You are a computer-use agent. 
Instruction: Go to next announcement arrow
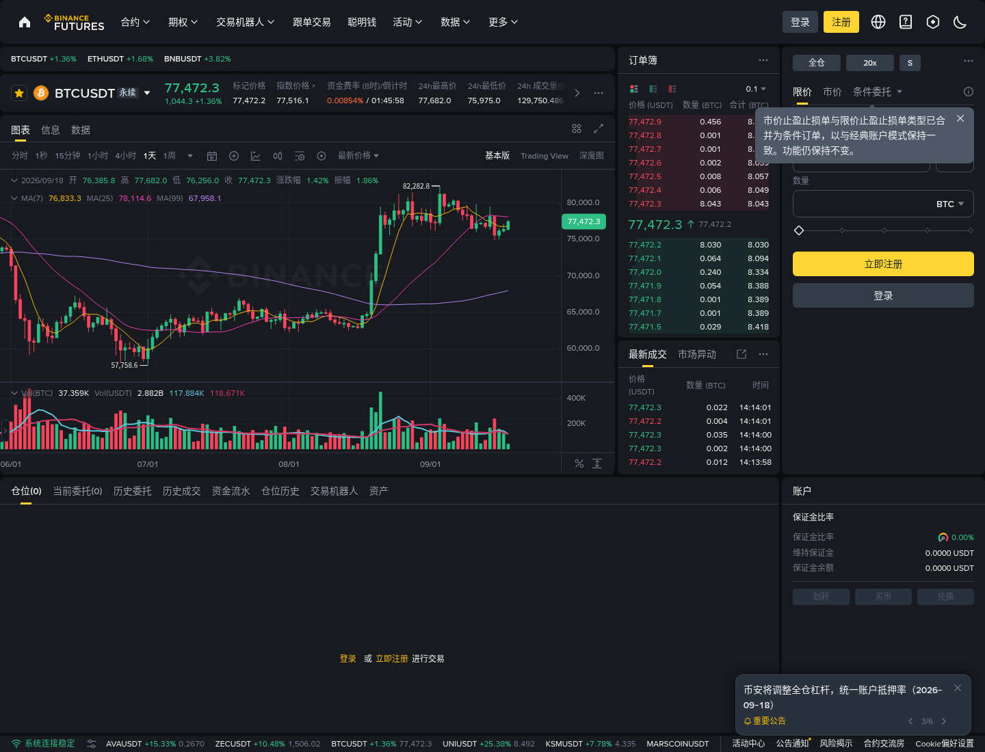coord(944,721)
